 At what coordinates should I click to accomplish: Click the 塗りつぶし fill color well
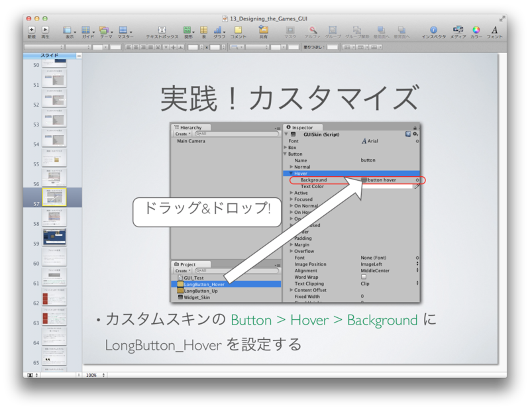tap(333, 47)
